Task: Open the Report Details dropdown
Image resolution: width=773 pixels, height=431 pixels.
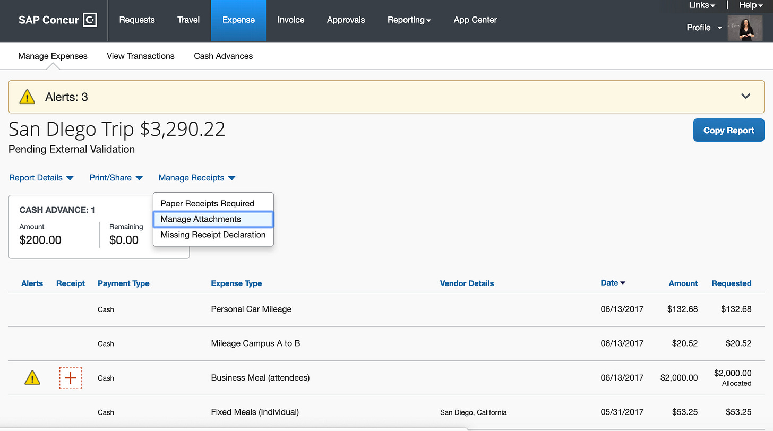Action: pos(41,178)
